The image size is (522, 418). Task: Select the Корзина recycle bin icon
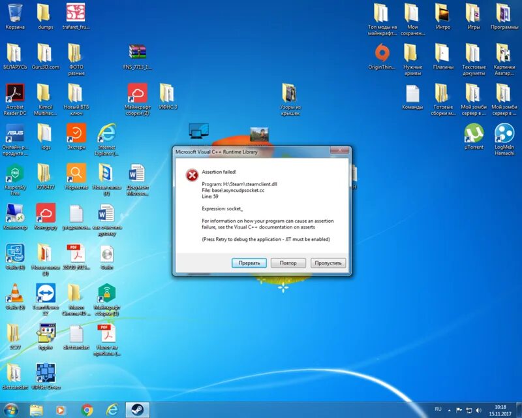(x=15, y=17)
